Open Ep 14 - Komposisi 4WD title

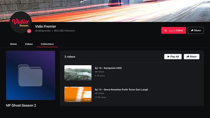click(108, 68)
